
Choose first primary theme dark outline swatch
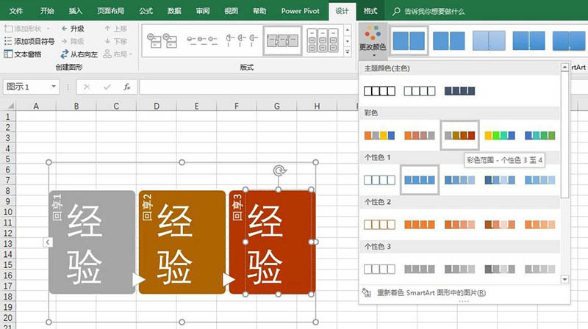click(x=379, y=90)
